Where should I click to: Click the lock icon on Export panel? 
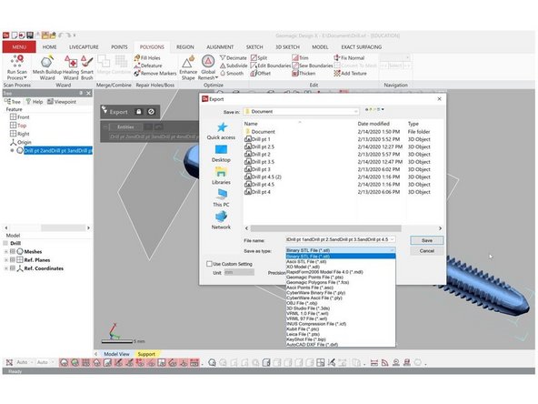pos(139,112)
